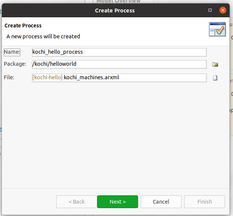Click the greyed-out Finish button

click(204, 202)
